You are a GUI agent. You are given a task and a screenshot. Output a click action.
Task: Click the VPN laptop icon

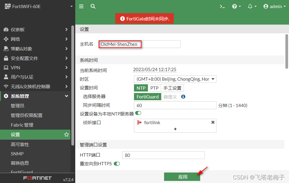[x=6, y=67]
